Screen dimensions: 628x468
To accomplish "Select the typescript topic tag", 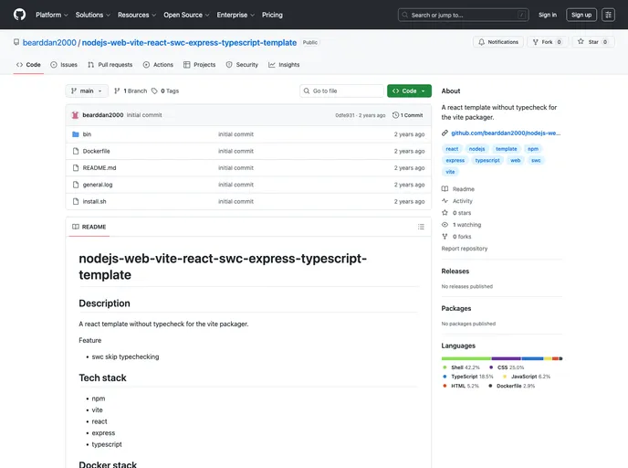I will tap(487, 160).
